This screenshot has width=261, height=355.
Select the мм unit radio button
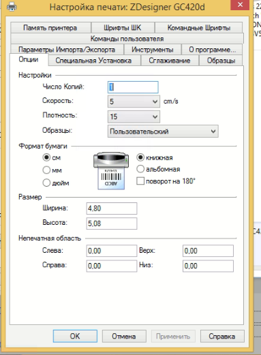[x=46, y=170]
